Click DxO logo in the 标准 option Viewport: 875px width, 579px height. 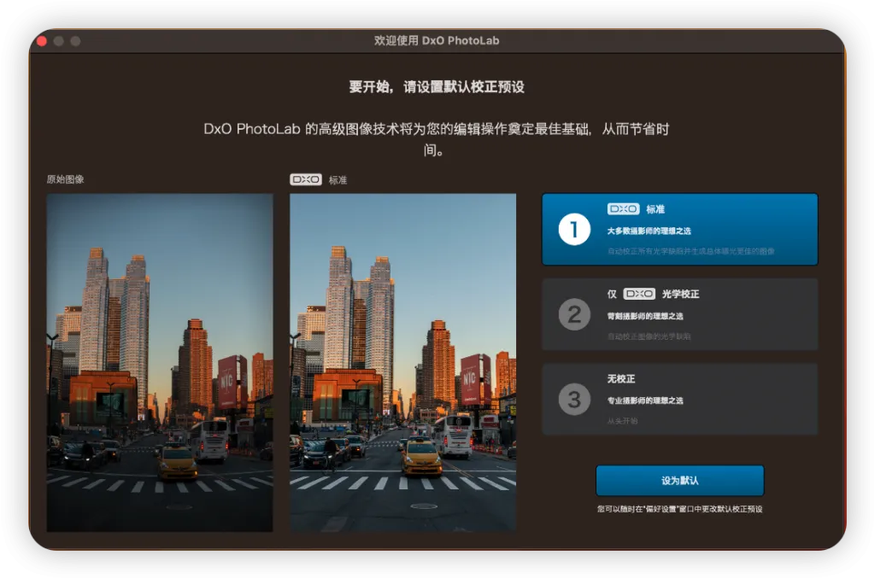(623, 209)
